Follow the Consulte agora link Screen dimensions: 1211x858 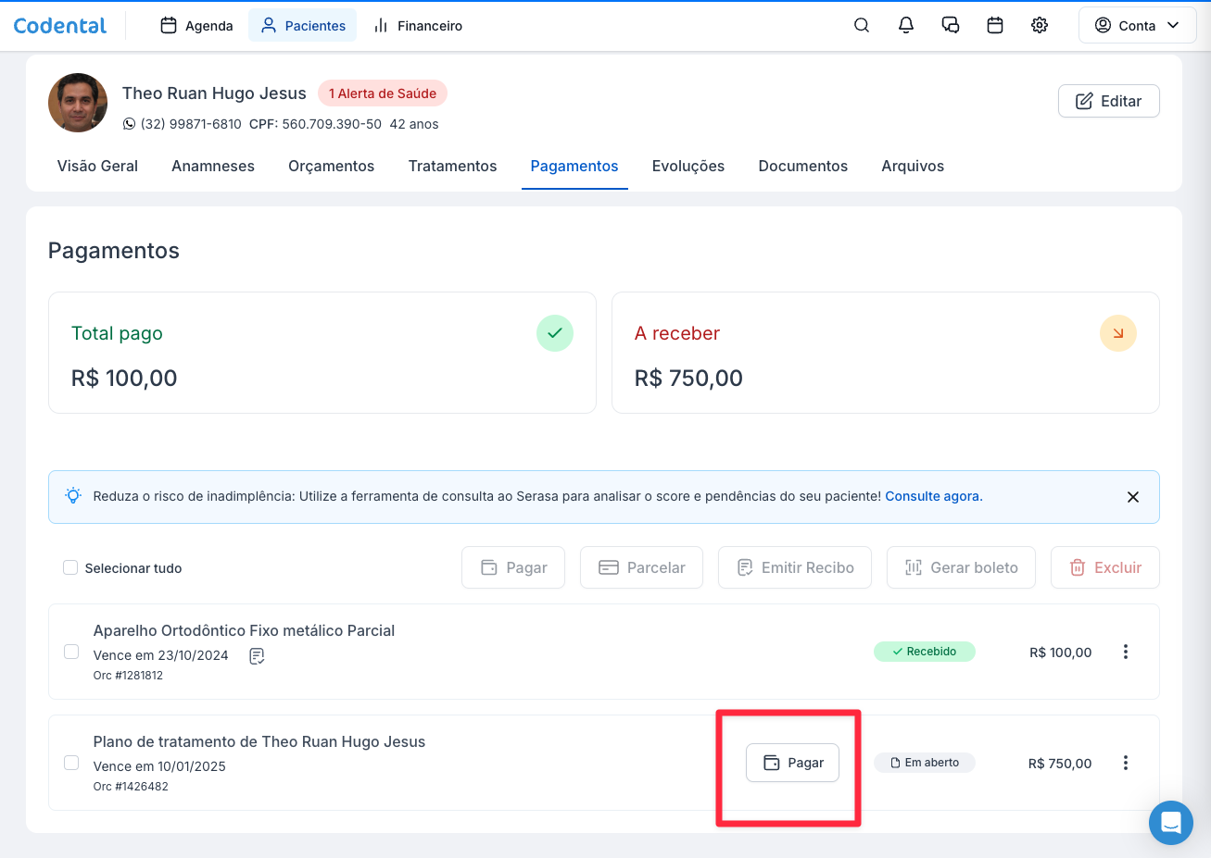933,496
